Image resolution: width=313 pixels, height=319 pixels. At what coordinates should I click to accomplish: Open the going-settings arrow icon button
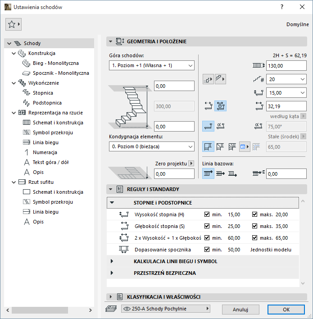pyautogui.click(x=220, y=79)
